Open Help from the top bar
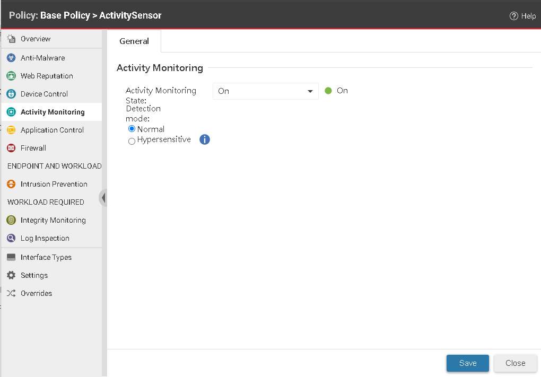 point(523,16)
